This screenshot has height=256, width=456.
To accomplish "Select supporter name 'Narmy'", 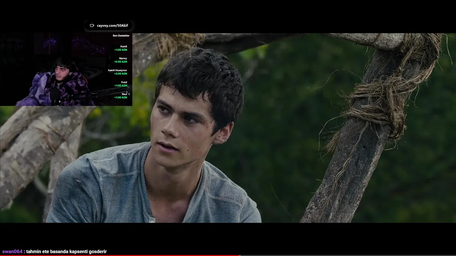I will [123, 58].
